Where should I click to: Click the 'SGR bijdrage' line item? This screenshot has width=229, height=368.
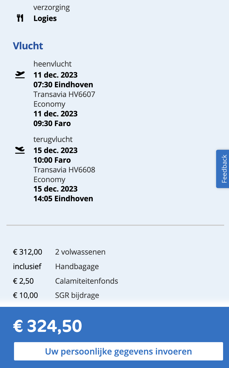pyautogui.click(x=77, y=295)
